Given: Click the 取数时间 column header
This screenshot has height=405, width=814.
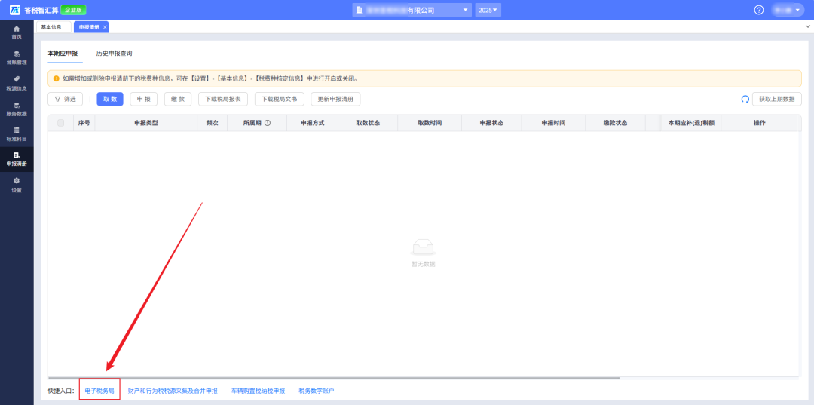Looking at the screenshot, I should (x=430, y=123).
